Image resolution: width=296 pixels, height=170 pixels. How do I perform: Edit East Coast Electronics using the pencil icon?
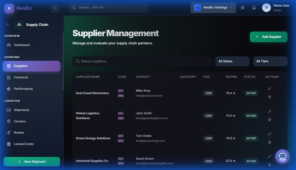(x=270, y=89)
